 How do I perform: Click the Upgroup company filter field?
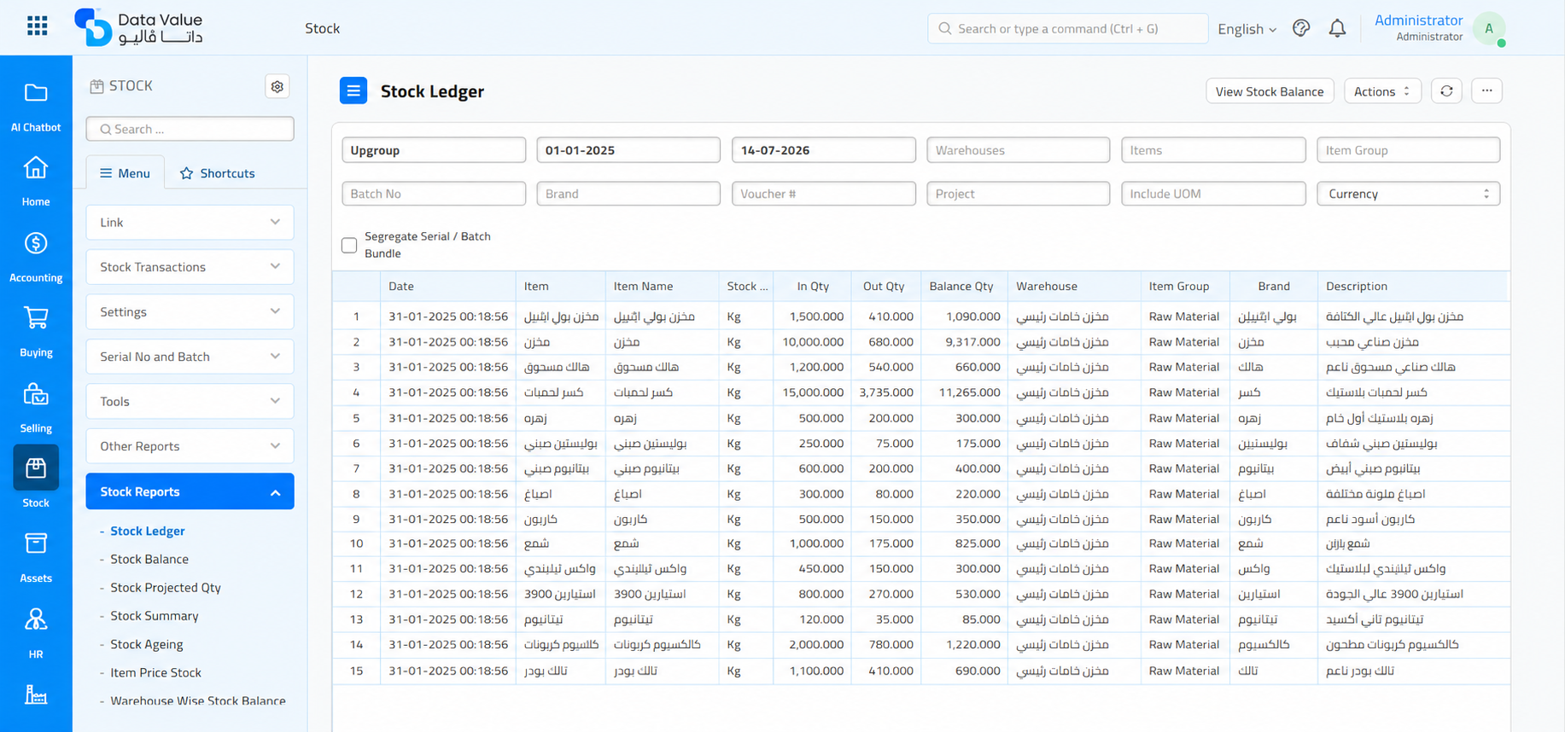pos(434,150)
